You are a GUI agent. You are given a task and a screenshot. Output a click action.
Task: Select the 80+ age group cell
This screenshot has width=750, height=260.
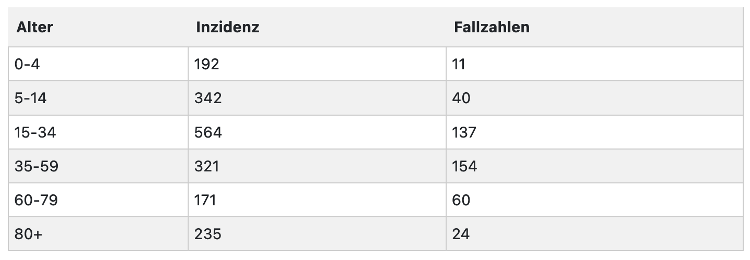click(x=98, y=234)
